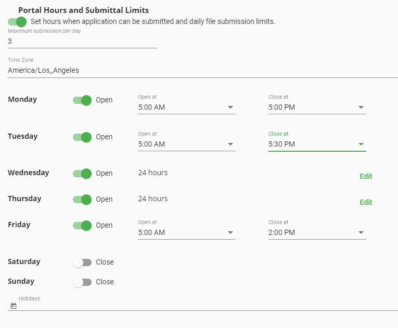The height and width of the screenshot is (328, 398).
Task: Click the Holidays calendar icon
Action: [14, 306]
